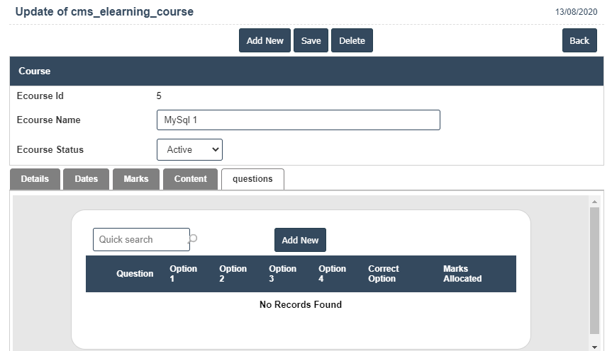Click the Marks Allocated column header
This screenshot has width=612, height=351.
pos(462,274)
